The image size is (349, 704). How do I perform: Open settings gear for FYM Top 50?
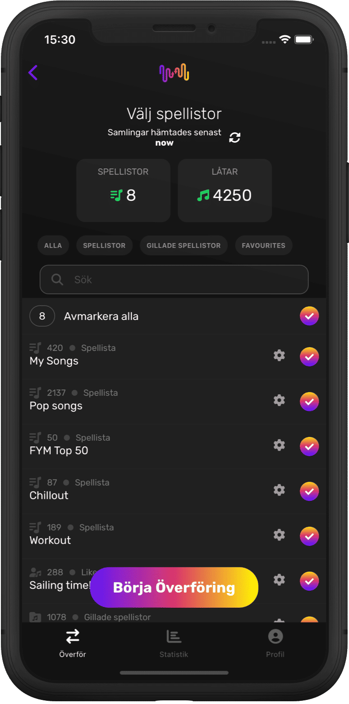coord(279,445)
